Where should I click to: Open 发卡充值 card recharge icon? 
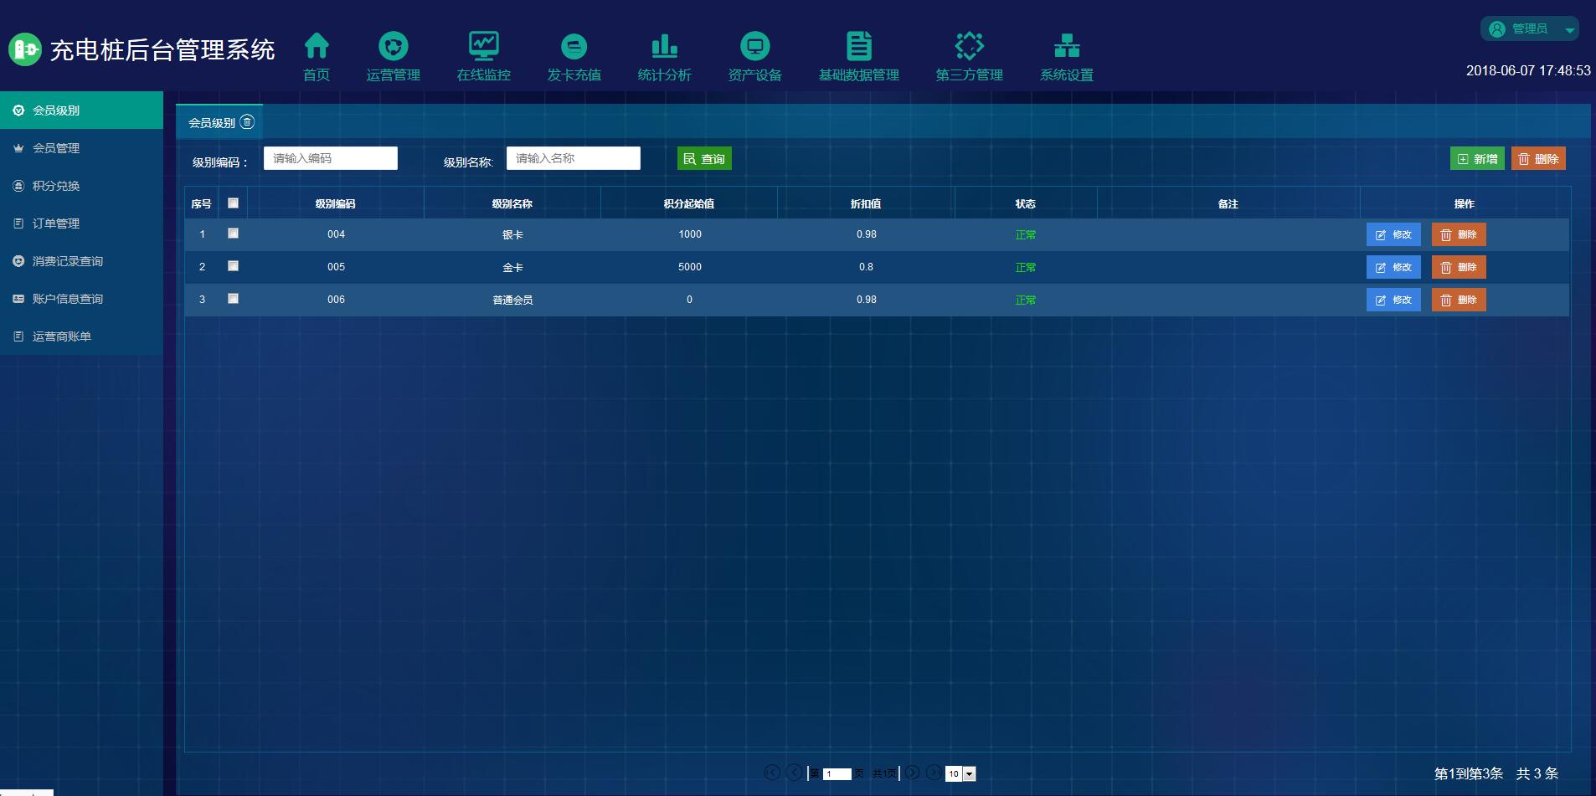click(x=574, y=46)
